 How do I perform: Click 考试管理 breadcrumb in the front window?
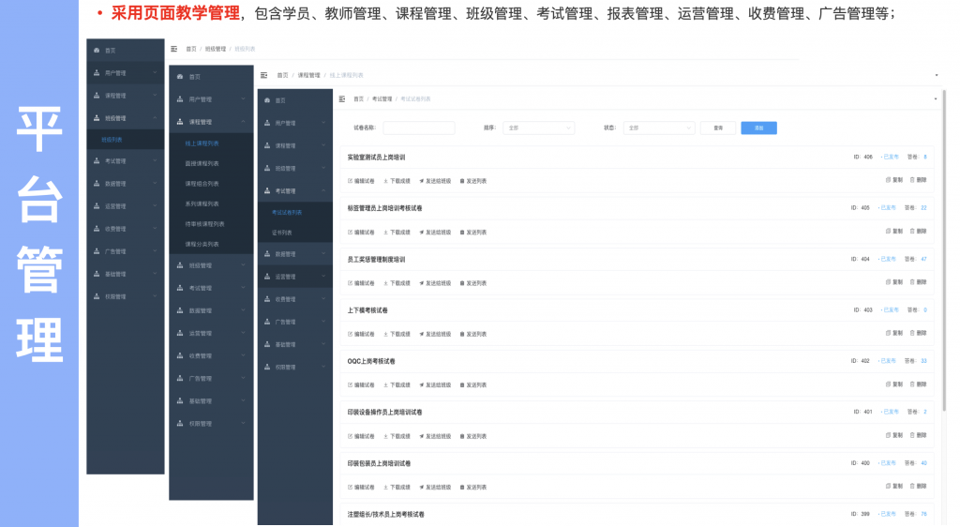click(x=382, y=99)
